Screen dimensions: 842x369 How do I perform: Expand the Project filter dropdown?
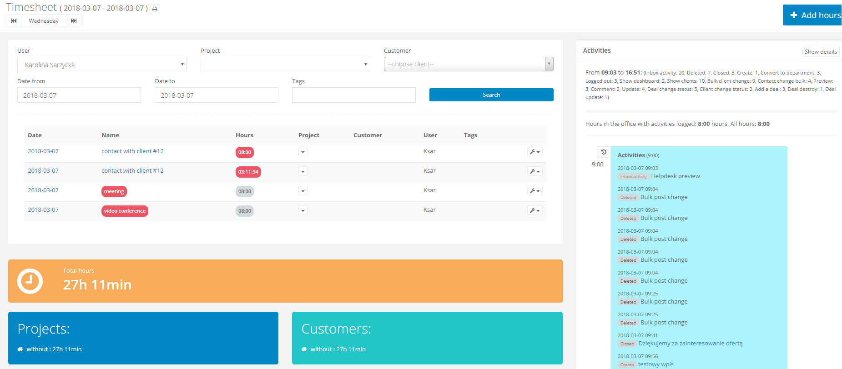pos(285,65)
